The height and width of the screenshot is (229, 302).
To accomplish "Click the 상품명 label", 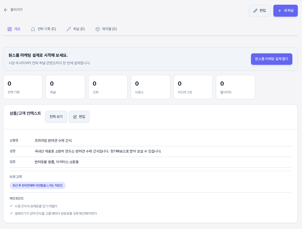I will [14, 141].
